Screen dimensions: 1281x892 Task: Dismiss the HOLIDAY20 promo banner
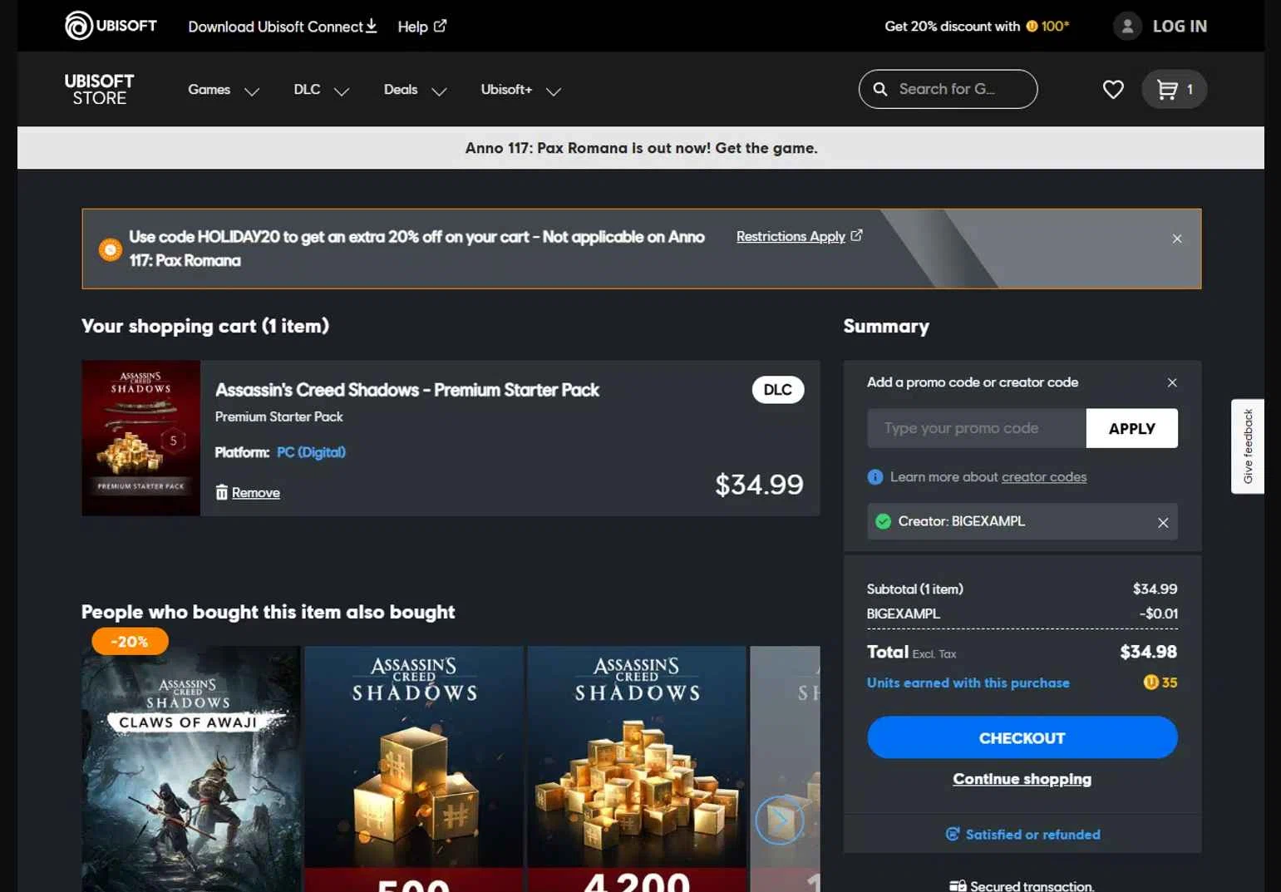point(1177,239)
